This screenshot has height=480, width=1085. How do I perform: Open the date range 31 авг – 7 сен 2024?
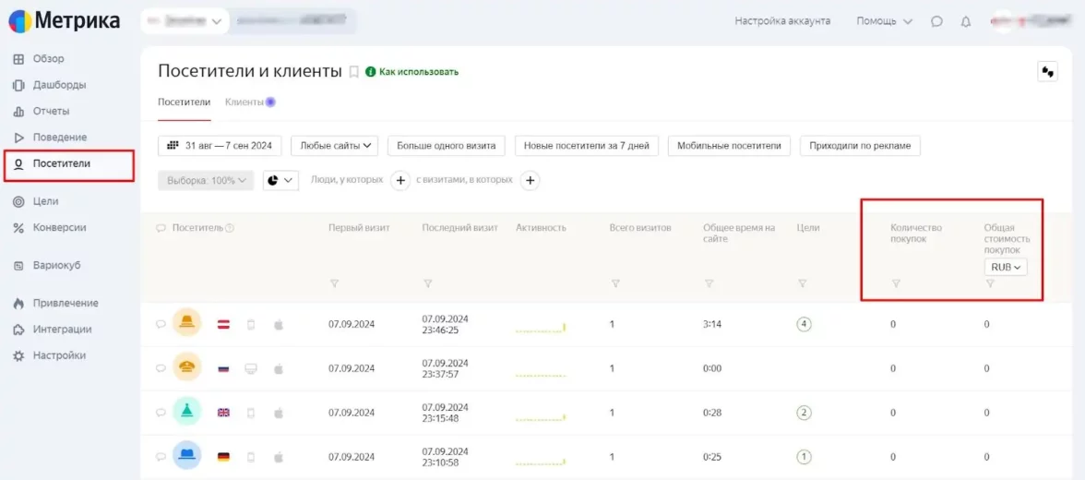click(221, 146)
